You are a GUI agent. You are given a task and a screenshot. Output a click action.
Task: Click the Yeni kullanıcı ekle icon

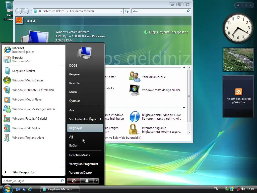[135, 77]
